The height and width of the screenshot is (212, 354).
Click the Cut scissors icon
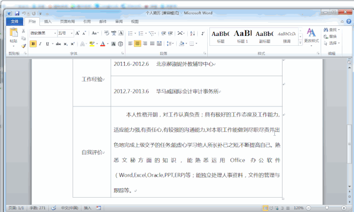(23, 31)
